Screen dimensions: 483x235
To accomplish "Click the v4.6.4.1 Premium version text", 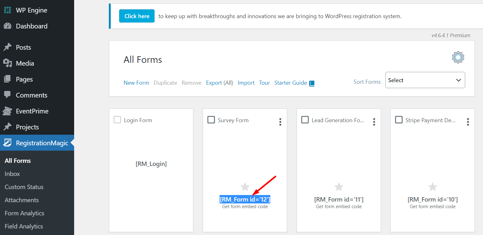I will tap(451, 35).
